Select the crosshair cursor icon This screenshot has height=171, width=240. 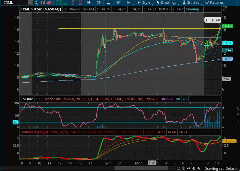click(194, 168)
